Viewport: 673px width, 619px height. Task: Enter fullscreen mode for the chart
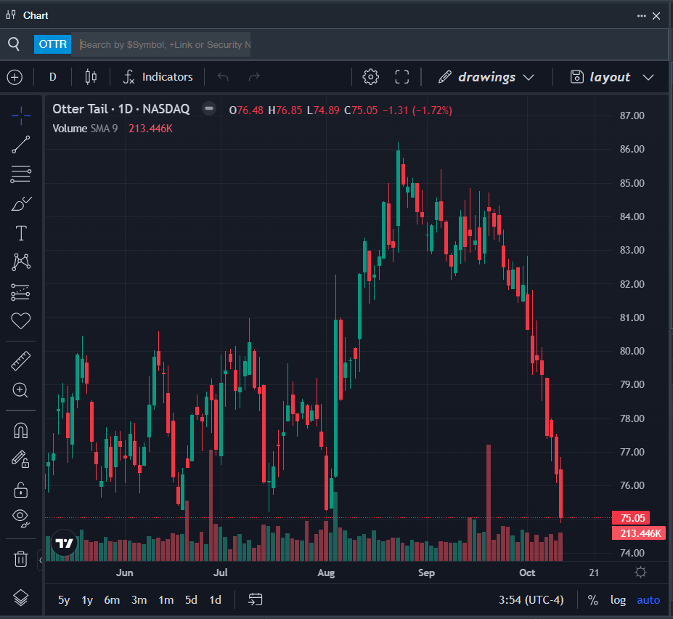(x=402, y=77)
